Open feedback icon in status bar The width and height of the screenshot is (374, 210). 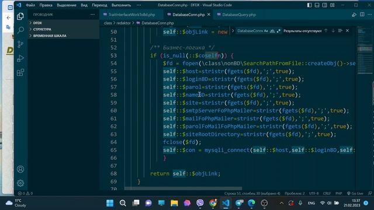point(370,193)
